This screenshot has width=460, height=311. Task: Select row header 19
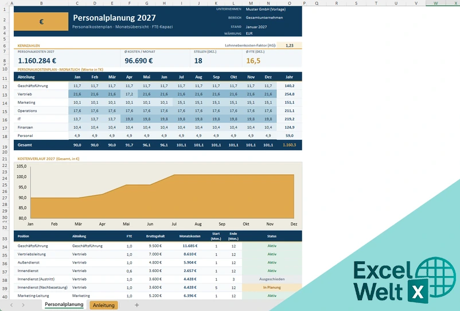click(5, 147)
